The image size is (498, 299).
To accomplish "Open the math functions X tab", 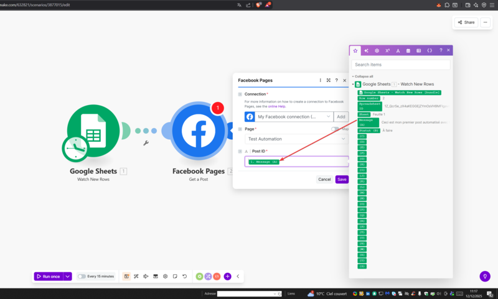I will pyautogui.click(x=387, y=50).
